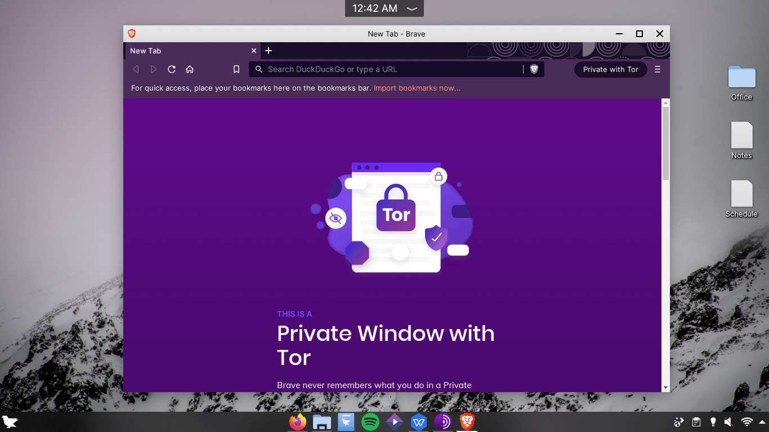Toggle the muted volume icon in tray
The width and height of the screenshot is (769, 432).
pyautogui.click(x=728, y=422)
